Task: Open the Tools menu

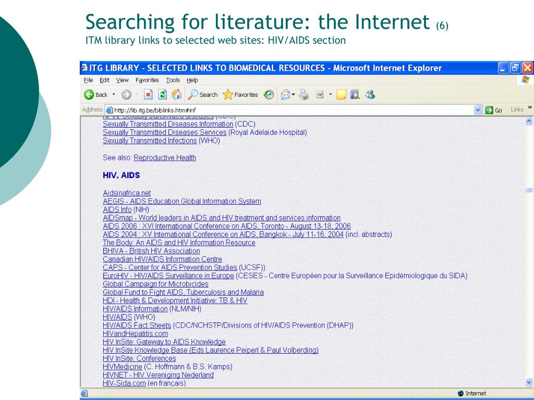Action: 173,80
